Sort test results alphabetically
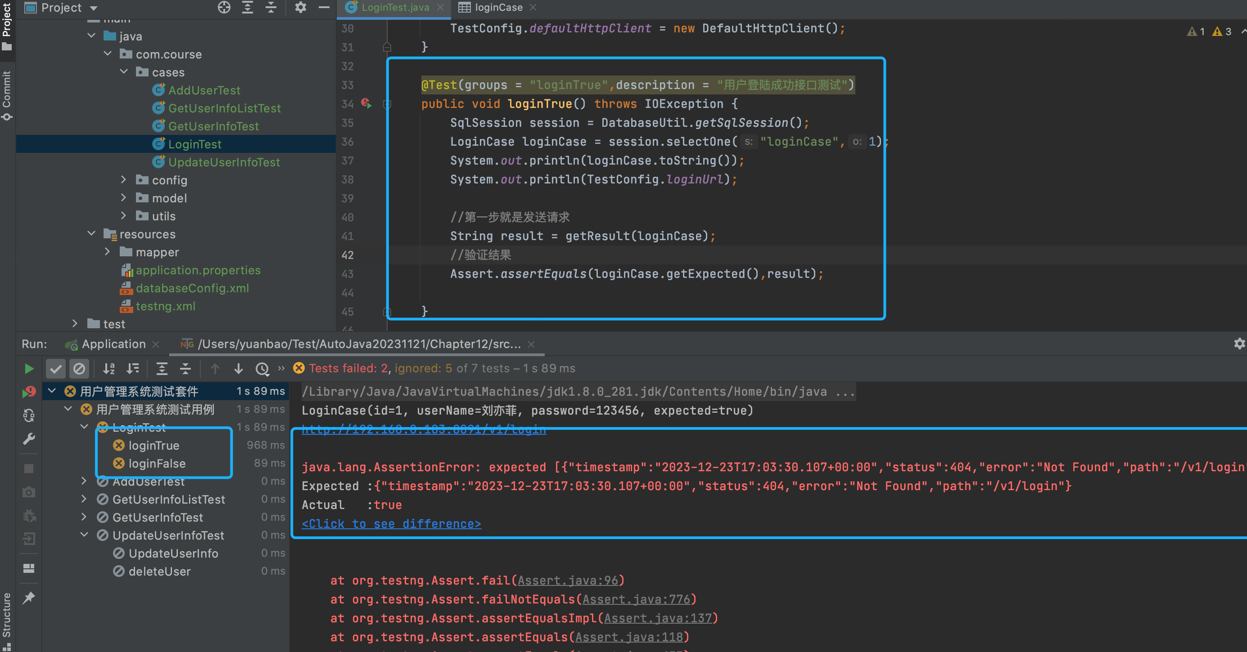 click(109, 369)
